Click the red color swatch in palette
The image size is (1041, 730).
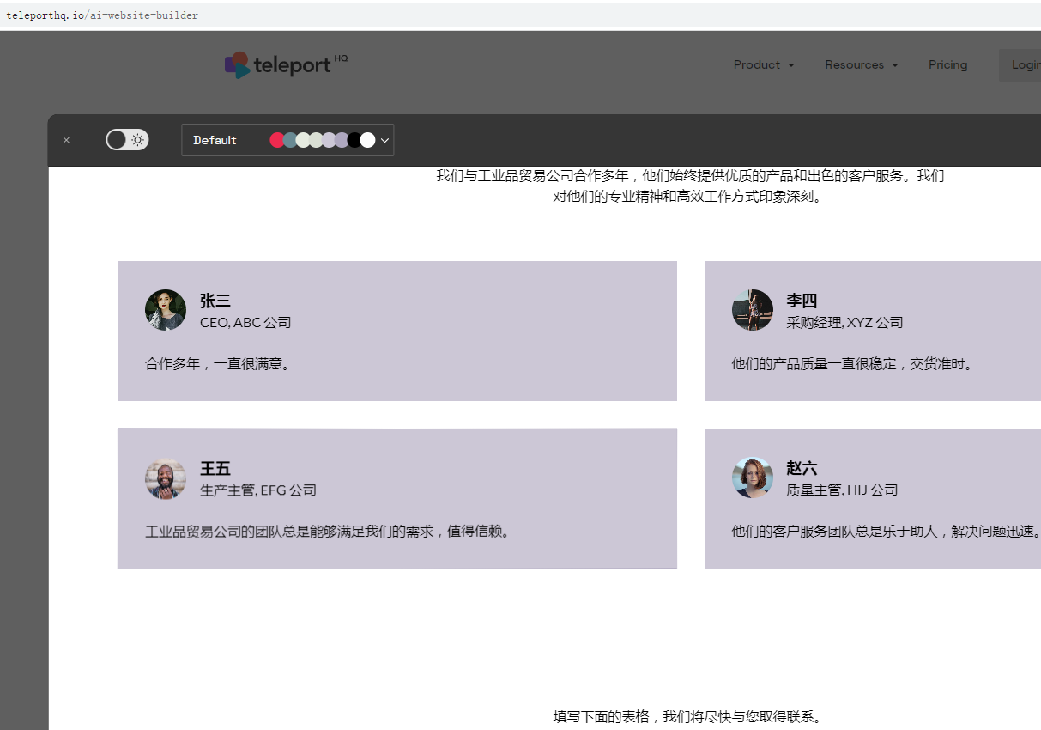(277, 140)
